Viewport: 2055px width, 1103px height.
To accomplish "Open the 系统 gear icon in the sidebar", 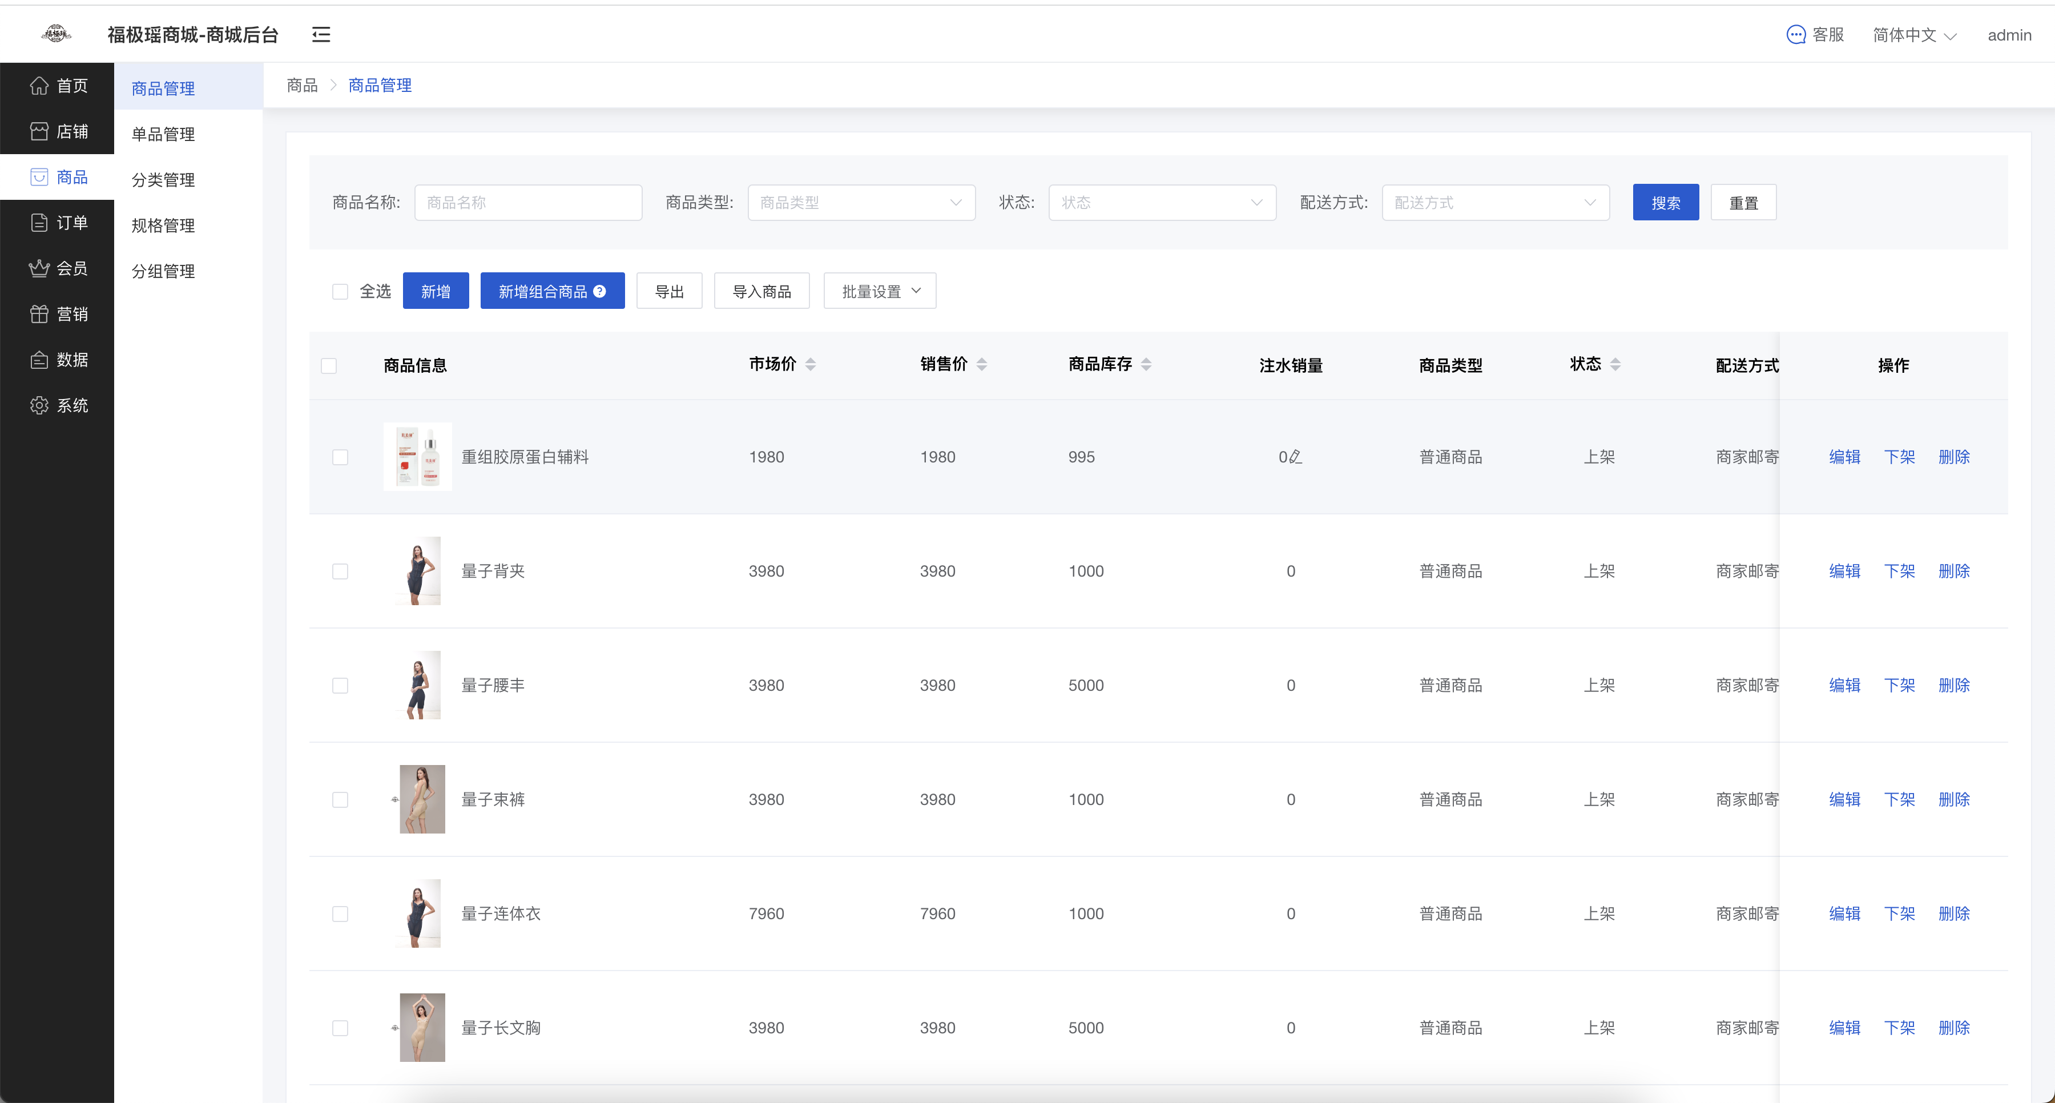I will click(39, 405).
